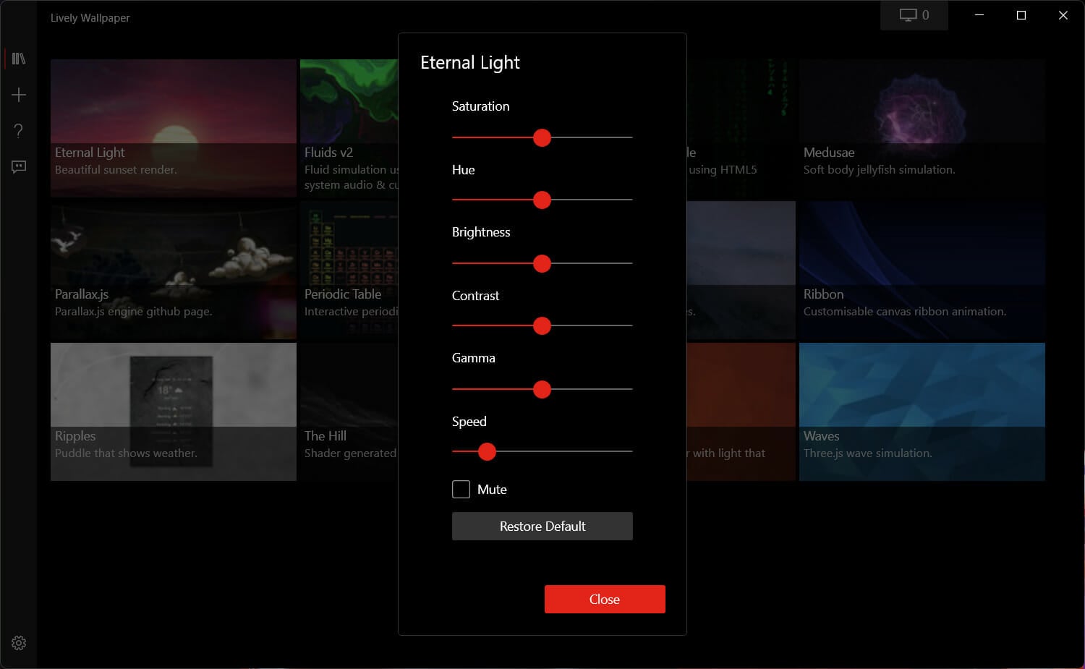Select the Ribbon wallpaper thumbnail
Viewport: 1085px width, 669px height.
pyautogui.click(x=922, y=270)
